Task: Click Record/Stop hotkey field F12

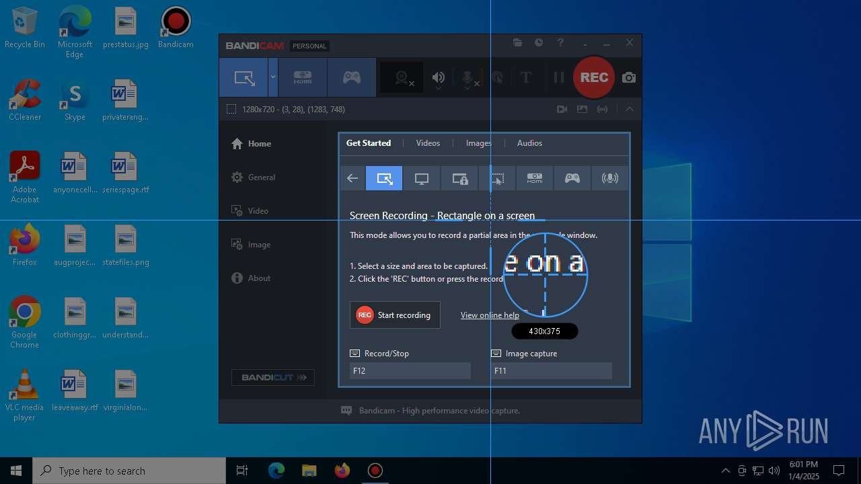Action: (410, 370)
